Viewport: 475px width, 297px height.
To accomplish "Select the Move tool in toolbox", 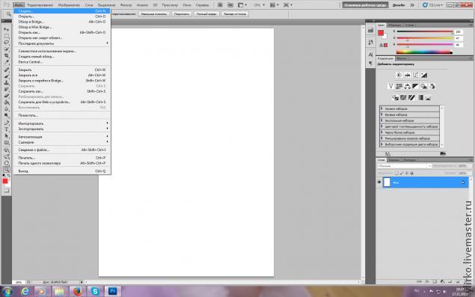I will point(7,29).
